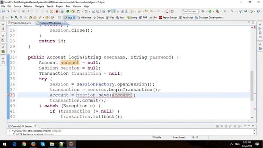Open the Run button dropdown arrow
Image resolution: width=263 pixels, height=148 pixels.
(x=213, y=11)
